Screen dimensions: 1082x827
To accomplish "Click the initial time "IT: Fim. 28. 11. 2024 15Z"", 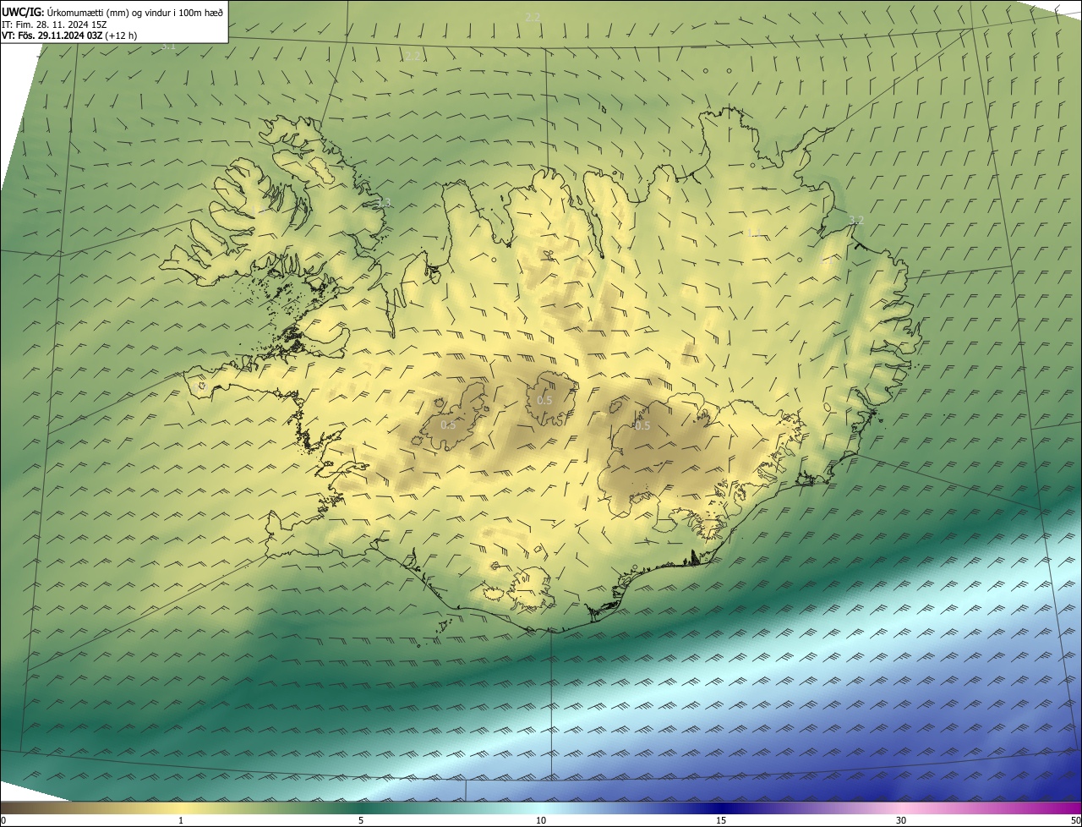I will [x=54, y=24].
